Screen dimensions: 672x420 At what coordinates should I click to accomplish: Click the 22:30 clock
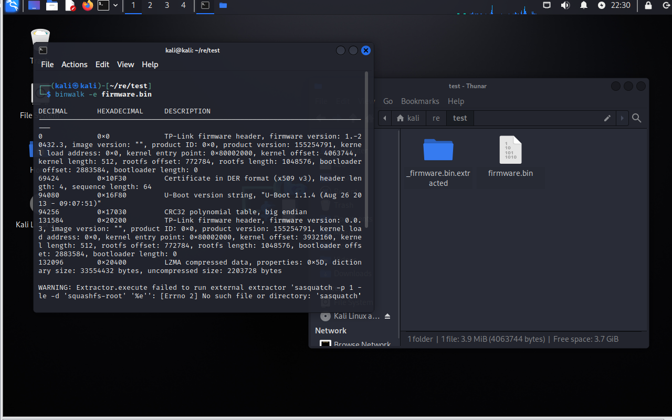coord(621,5)
